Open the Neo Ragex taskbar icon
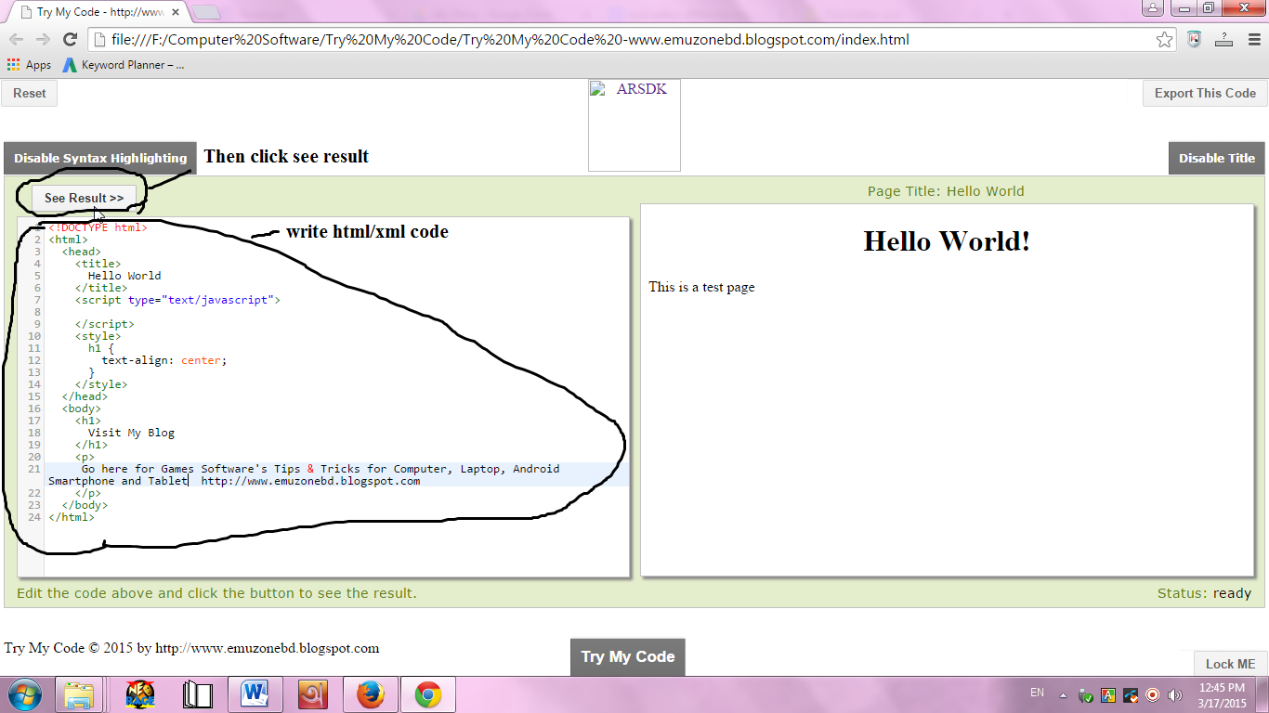Viewport: 1269px width, 713px height. [x=140, y=694]
